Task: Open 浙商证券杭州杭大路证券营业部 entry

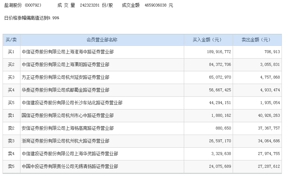Action: (65, 141)
